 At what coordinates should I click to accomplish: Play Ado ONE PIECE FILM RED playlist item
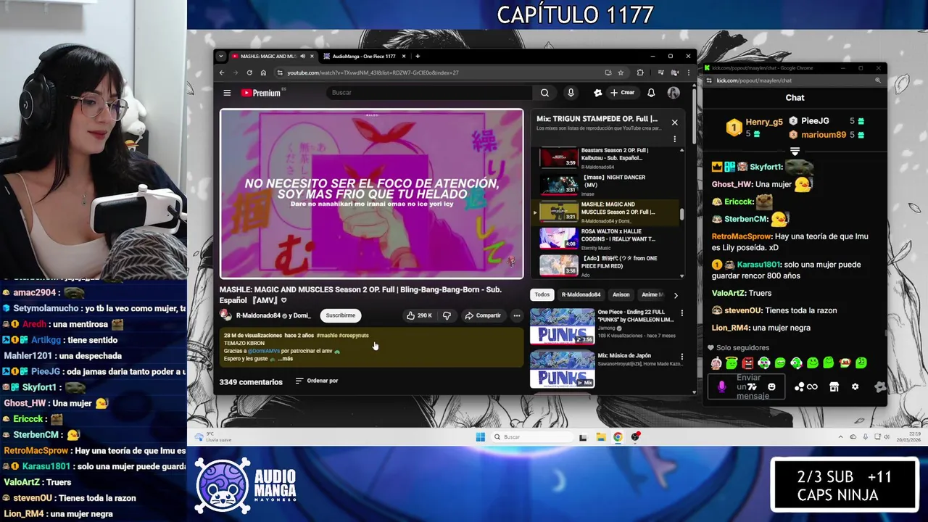(x=608, y=265)
